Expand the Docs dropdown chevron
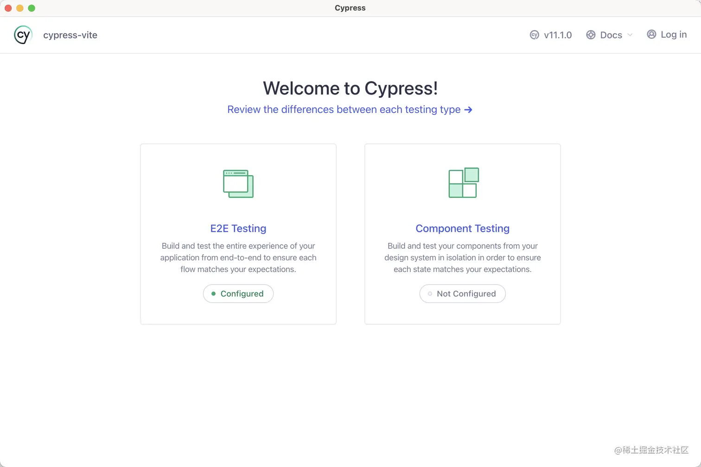This screenshot has width=701, height=467. tap(630, 35)
